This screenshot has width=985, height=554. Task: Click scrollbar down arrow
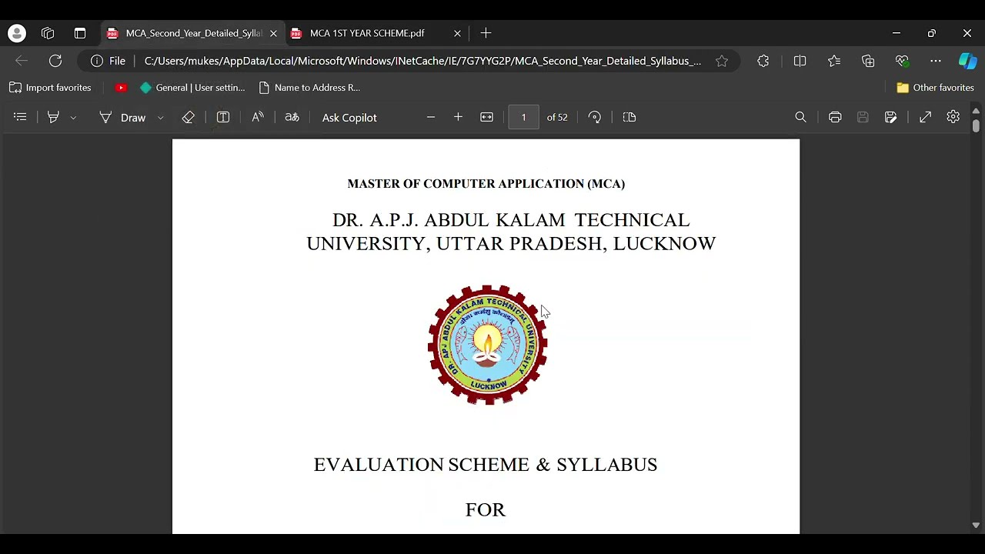(976, 526)
